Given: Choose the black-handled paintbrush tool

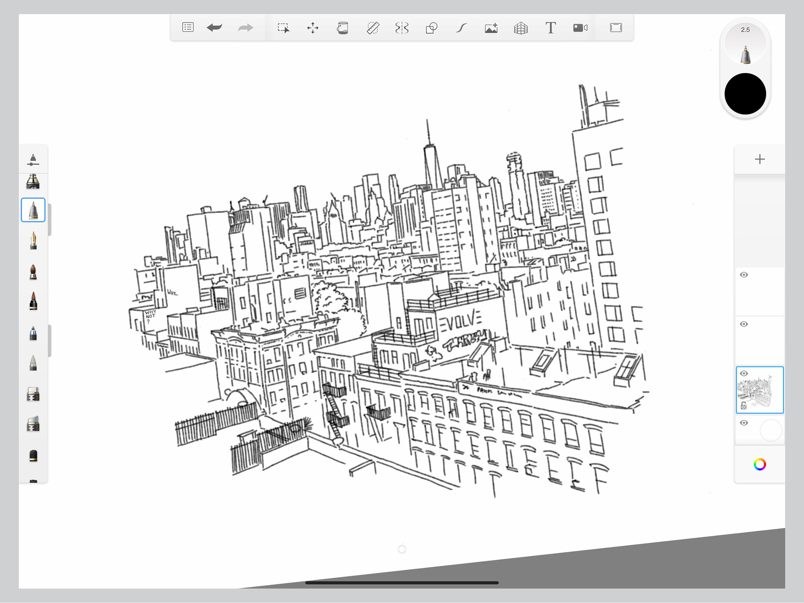Looking at the screenshot, I should point(33,301).
